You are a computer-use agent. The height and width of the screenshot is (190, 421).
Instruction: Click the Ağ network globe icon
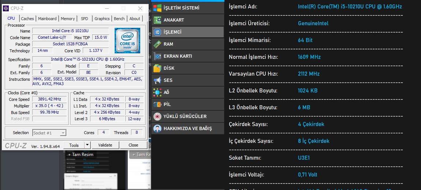click(x=157, y=92)
